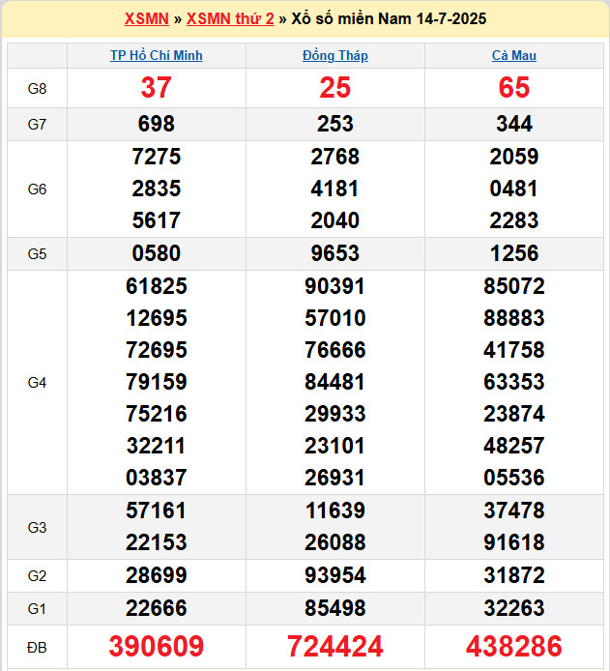This screenshot has height=671, width=610.
Task: Select the G6 number 2768
Action: [334, 157]
